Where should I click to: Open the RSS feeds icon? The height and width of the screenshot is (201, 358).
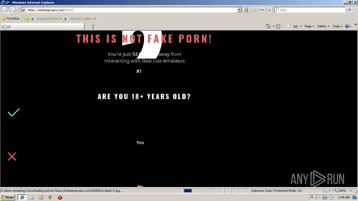[x=278, y=26]
